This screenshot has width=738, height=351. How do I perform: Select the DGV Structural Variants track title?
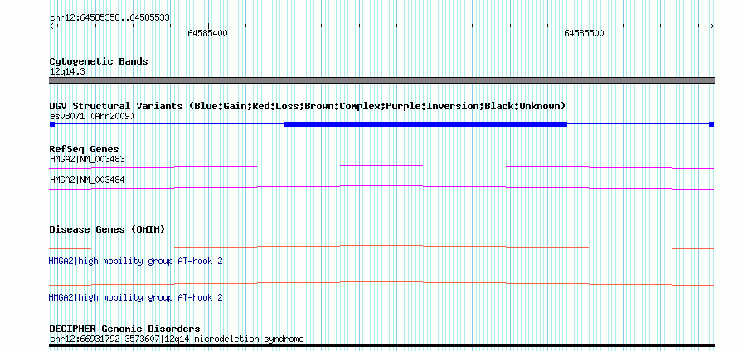point(308,106)
